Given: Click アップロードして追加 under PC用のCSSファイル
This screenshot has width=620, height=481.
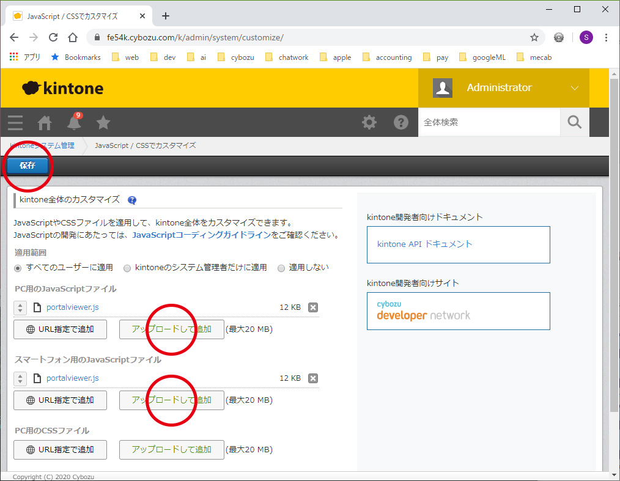Looking at the screenshot, I should 172,449.
